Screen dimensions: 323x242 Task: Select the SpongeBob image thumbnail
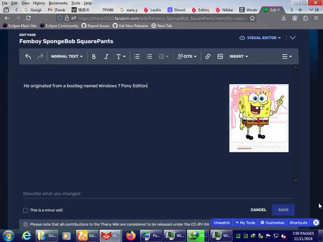click(259, 113)
